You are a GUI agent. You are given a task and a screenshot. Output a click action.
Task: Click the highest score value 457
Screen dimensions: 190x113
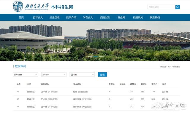pyautogui.click(x=132, y=99)
